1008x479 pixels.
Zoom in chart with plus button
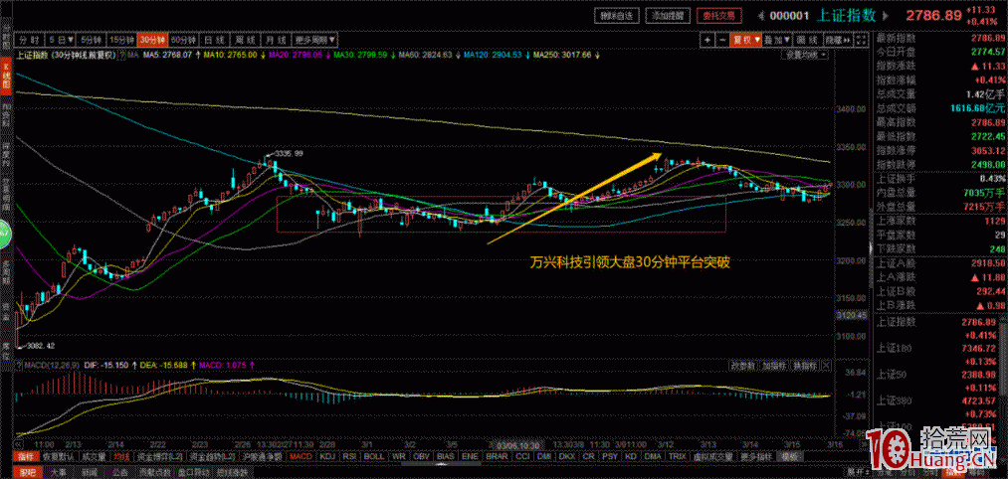(707, 40)
